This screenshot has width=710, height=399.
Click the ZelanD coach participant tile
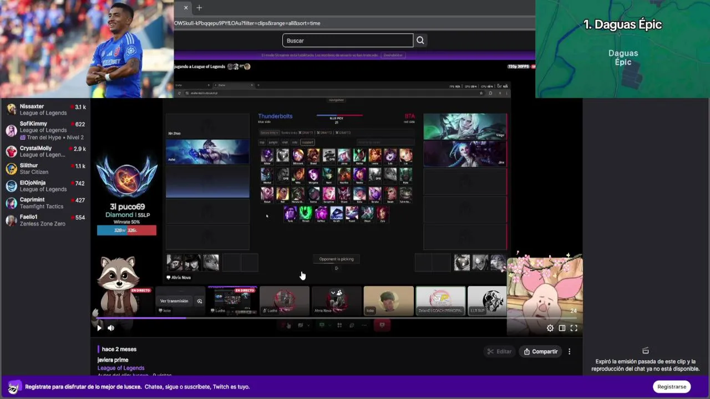coord(440,301)
